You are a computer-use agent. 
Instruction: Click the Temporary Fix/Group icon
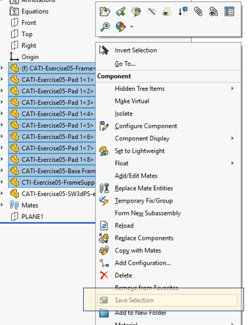tap(104, 201)
